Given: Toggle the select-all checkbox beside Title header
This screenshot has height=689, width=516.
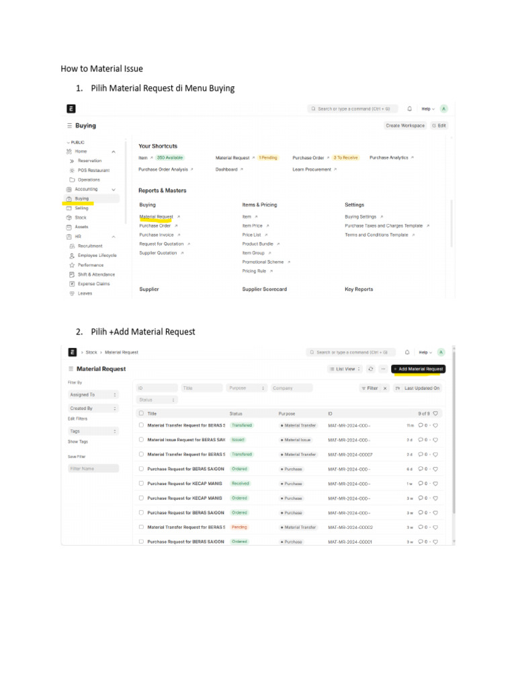Looking at the screenshot, I should click(141, 413).
